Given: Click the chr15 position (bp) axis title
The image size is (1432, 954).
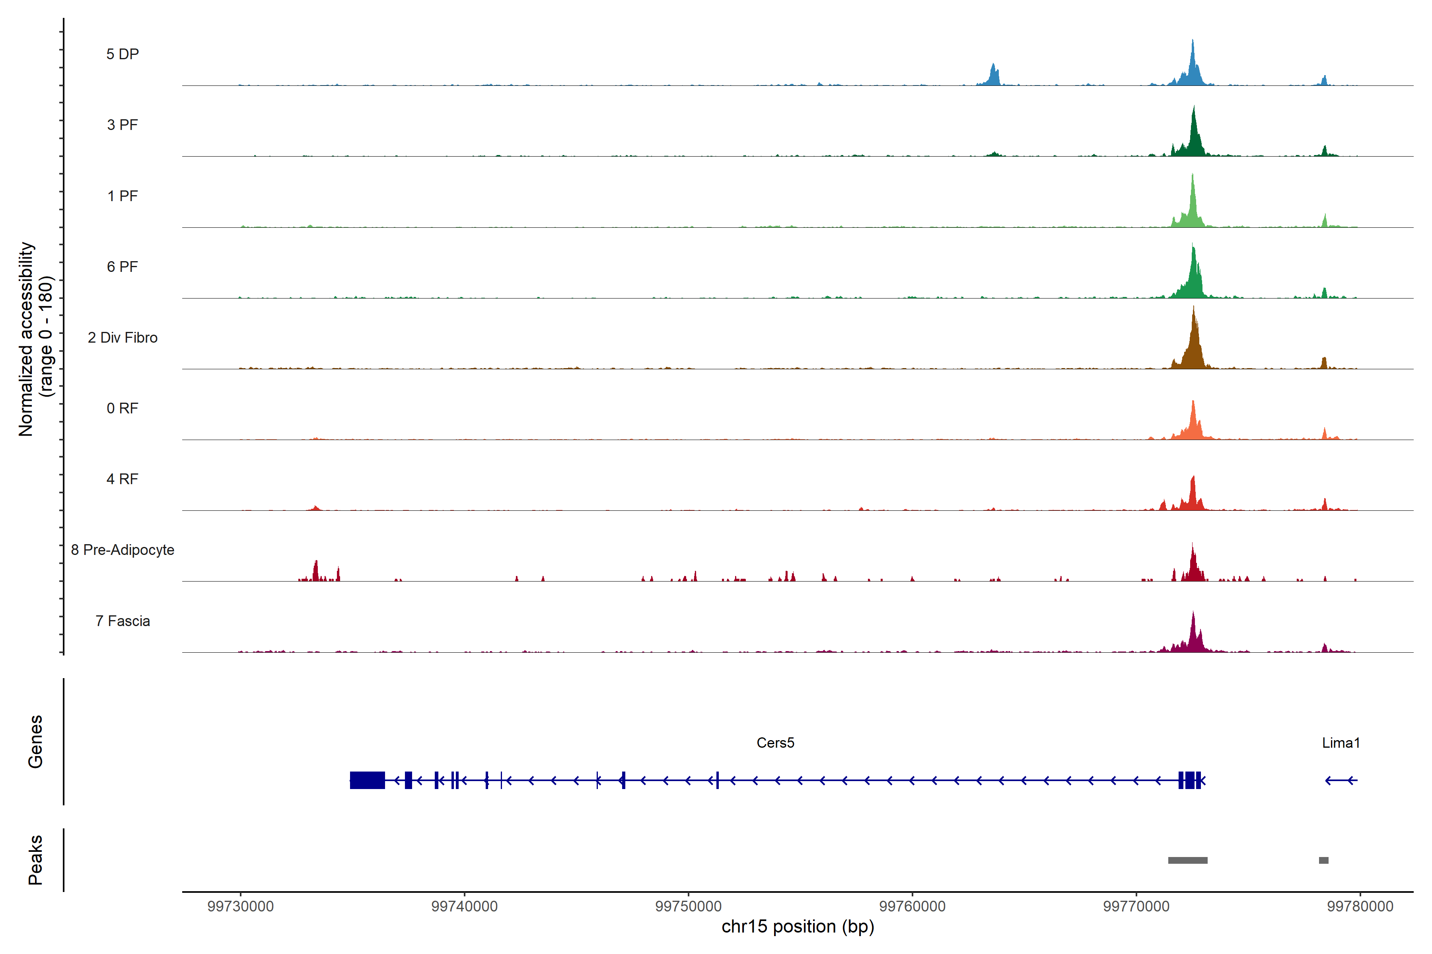Looking at the screenshot, I should [x=798, y=927].
